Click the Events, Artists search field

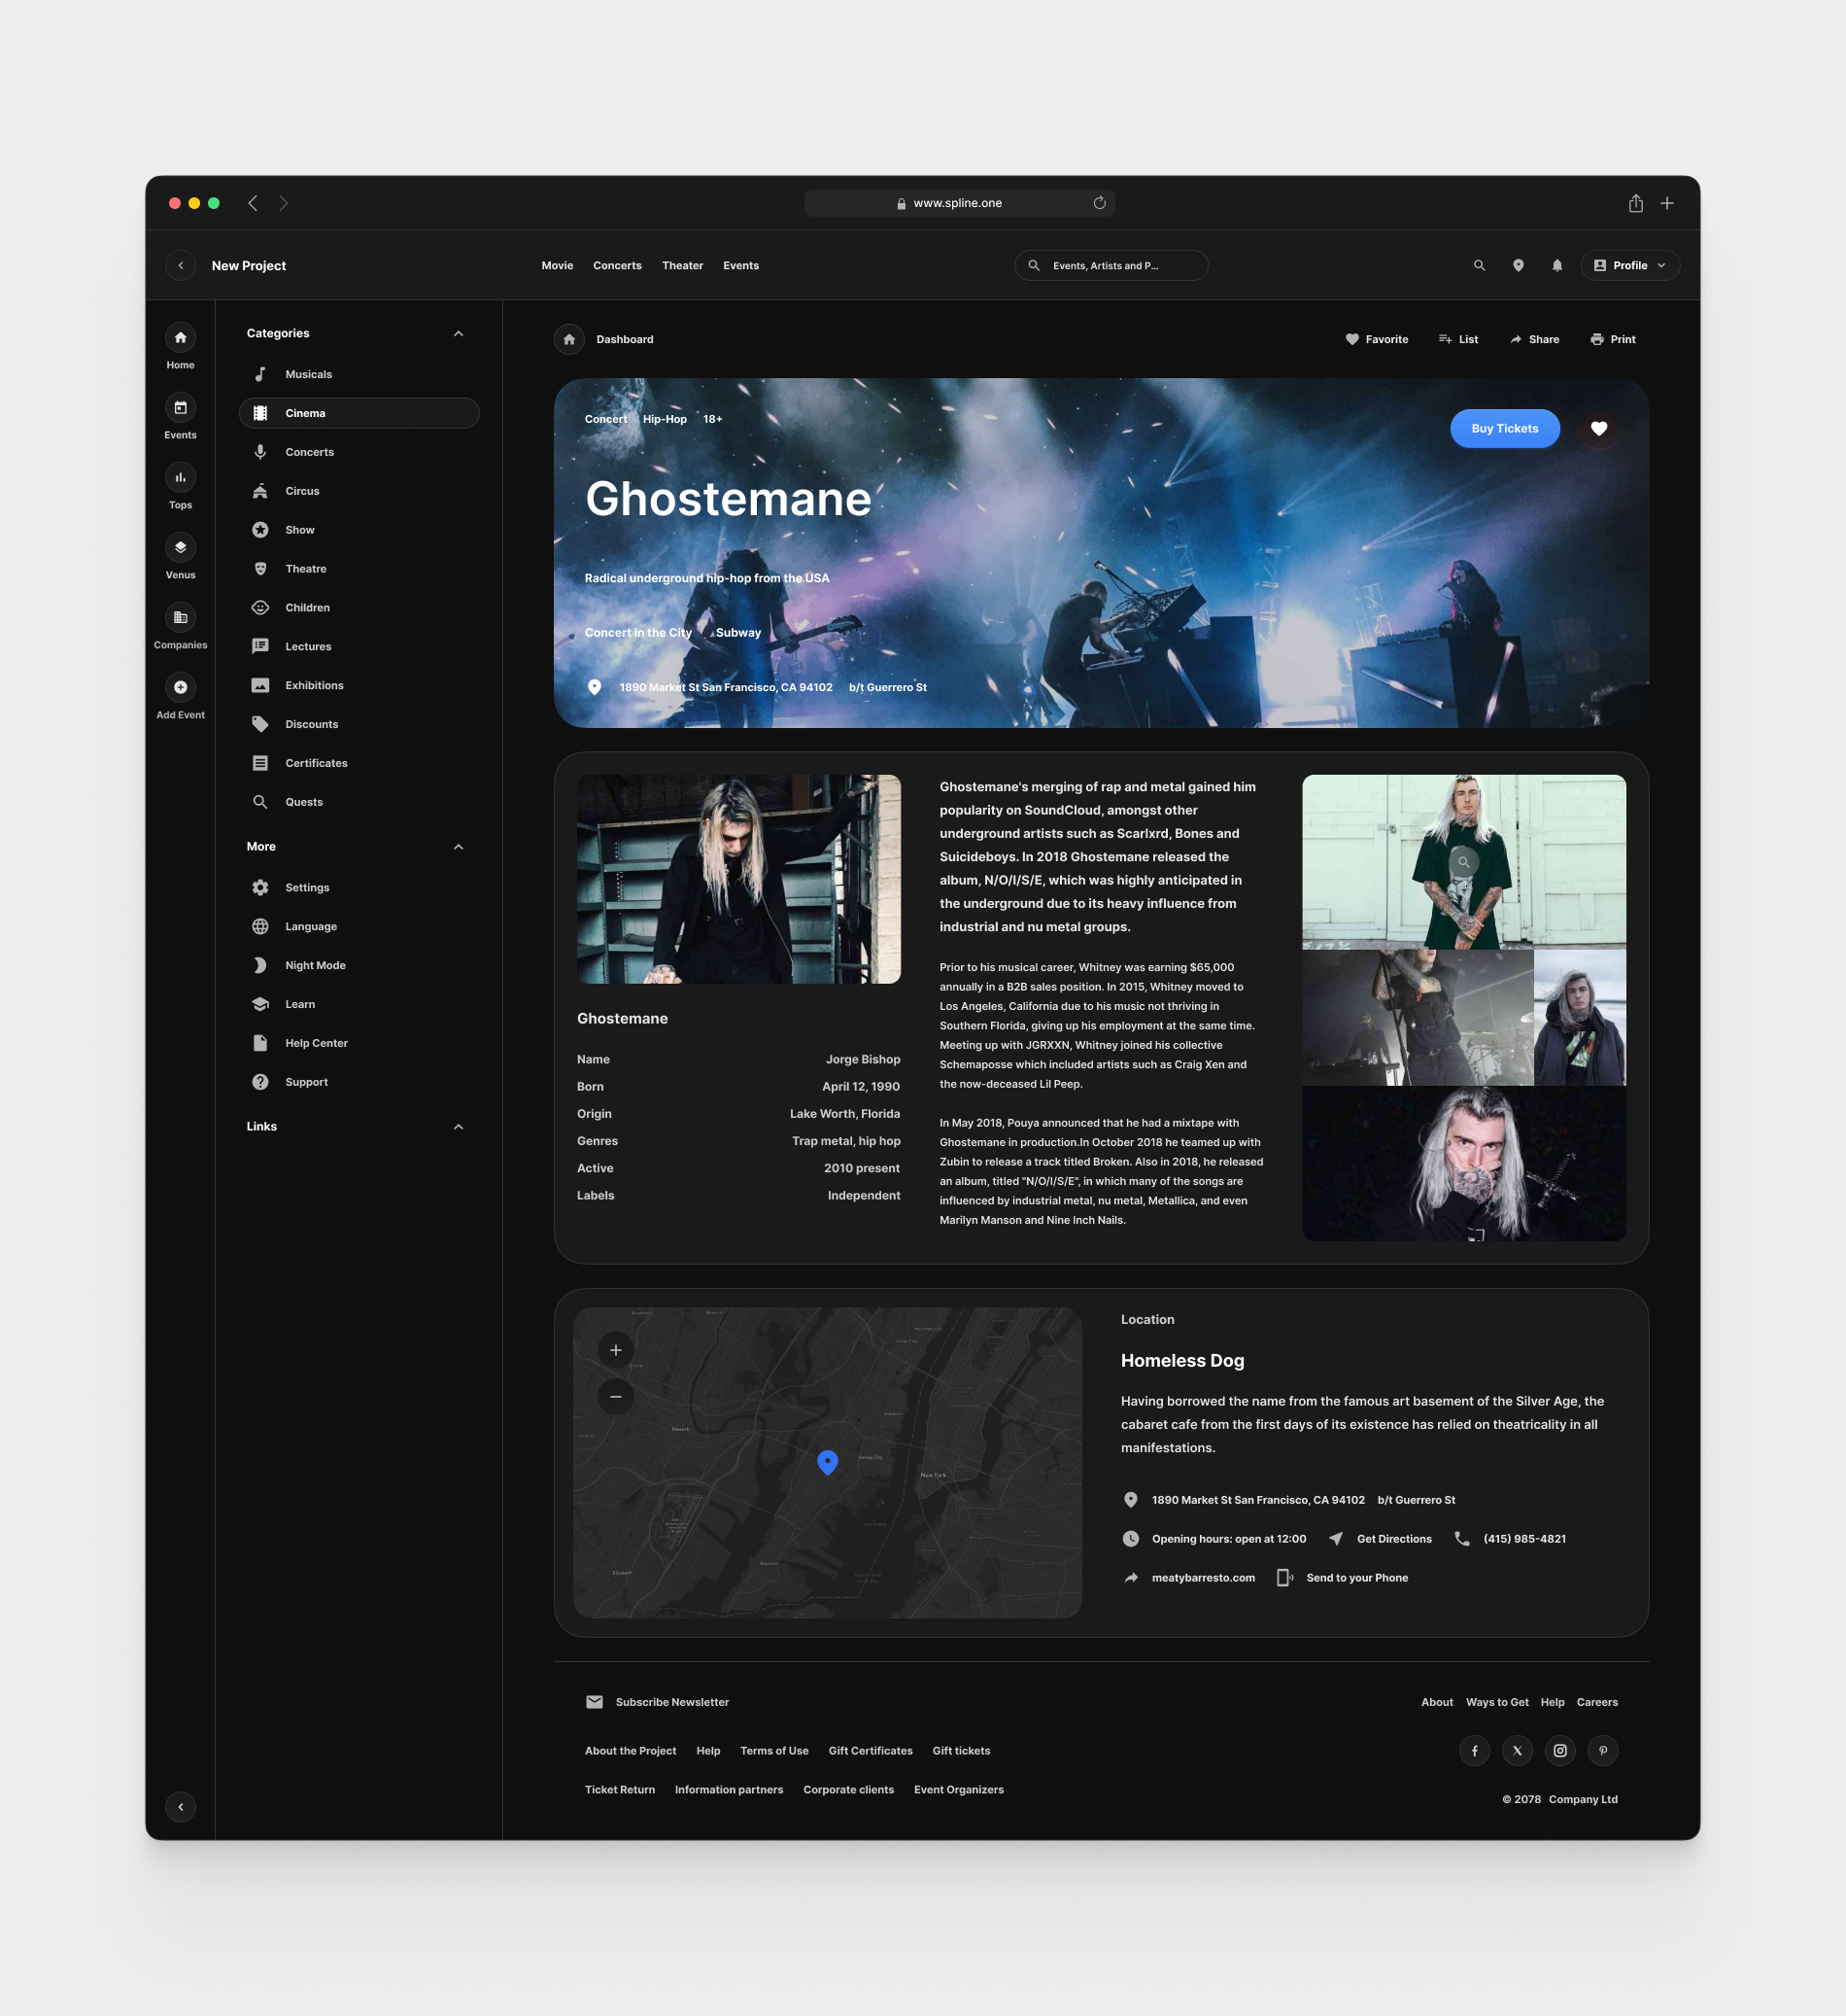1111,266
